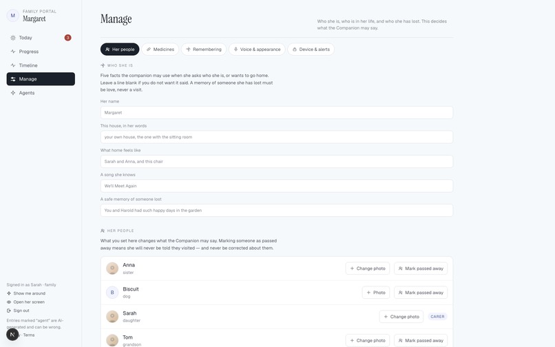Click the person icon in Anna's Mark passed away

(400, 269)
